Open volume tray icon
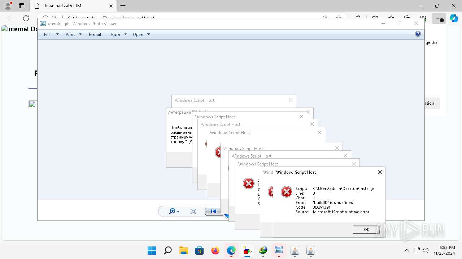 point(425,250)
